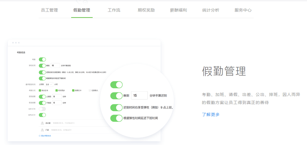
Task: Click the 添加考勤地点 link text
Action: pyautogui.click(x=46, y=136)
